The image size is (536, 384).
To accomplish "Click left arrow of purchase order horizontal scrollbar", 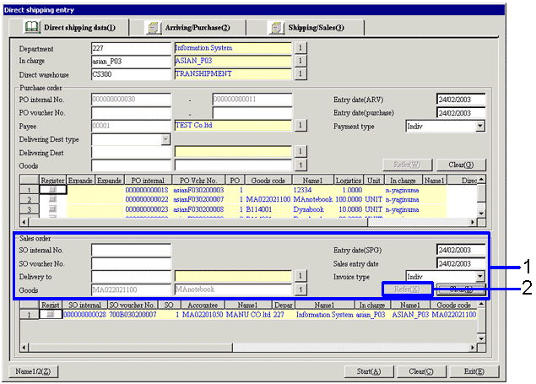I will click(24, 222).
